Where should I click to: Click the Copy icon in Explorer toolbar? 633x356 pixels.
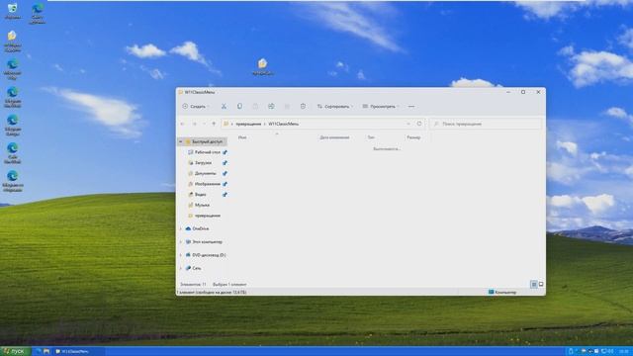(x=239, y=106)
